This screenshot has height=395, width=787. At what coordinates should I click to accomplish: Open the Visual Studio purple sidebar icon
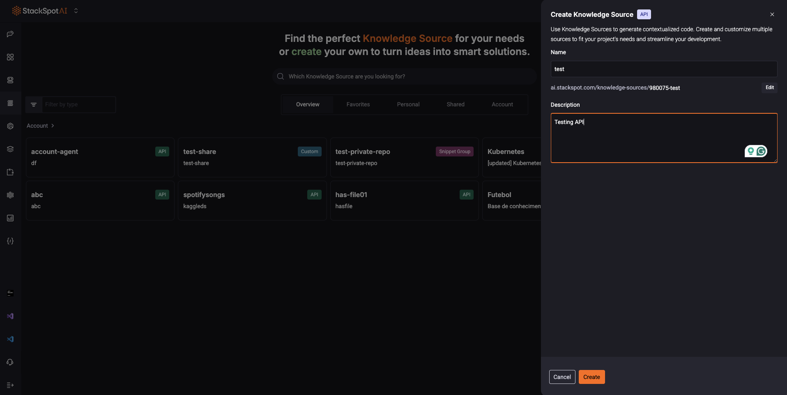(x=10, y=316)
